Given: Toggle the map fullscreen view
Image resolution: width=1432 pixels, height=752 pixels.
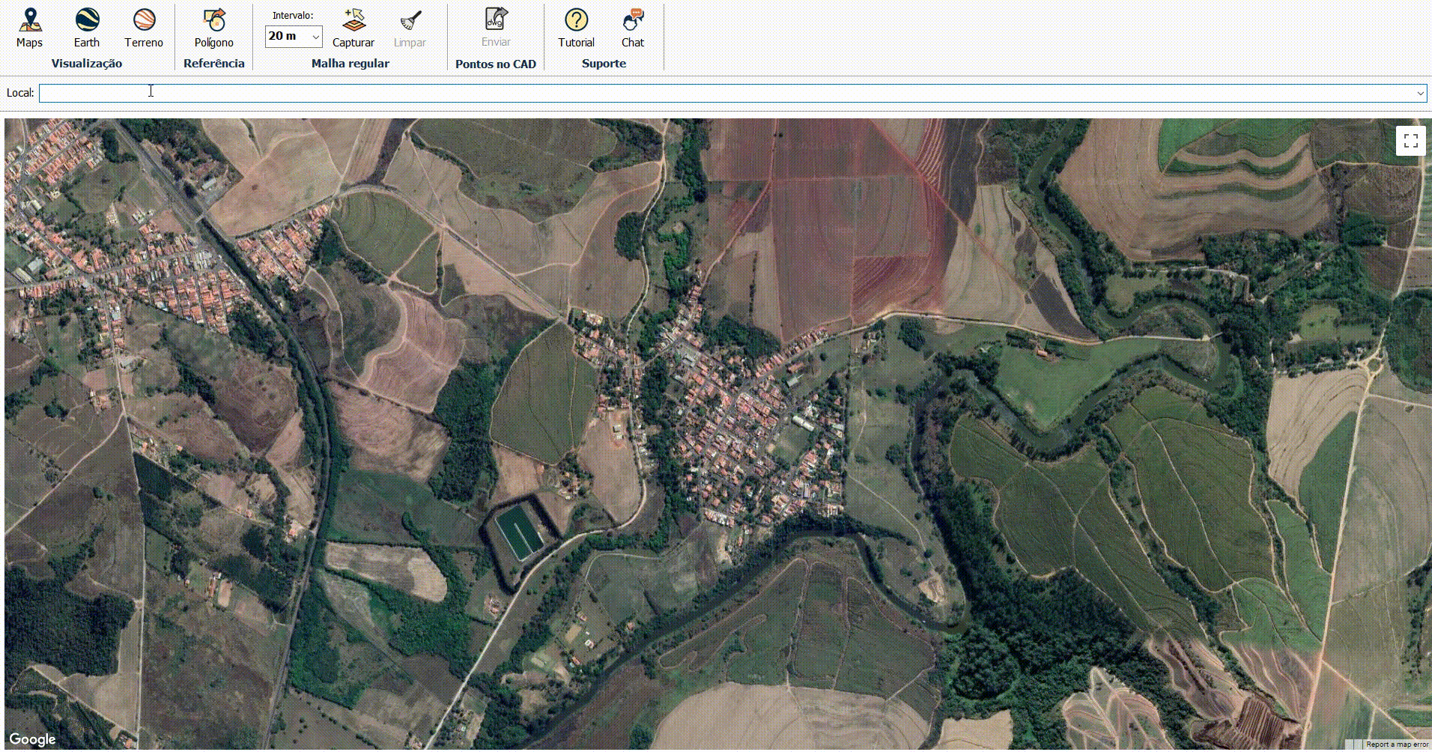Looking at the screenshot, I should coord(1410,141).
